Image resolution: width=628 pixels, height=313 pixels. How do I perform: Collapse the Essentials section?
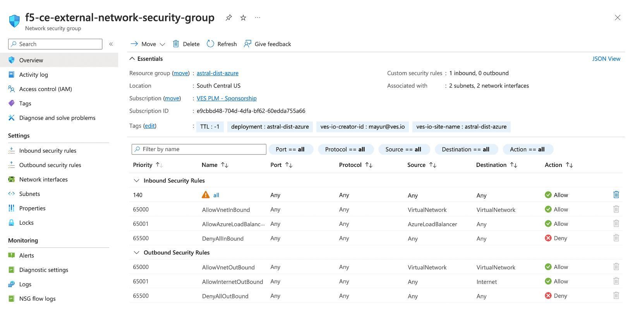132,59
